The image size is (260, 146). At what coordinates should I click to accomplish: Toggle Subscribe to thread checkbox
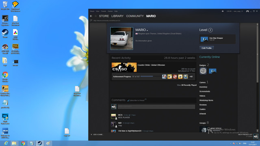[x=128, y=100]
